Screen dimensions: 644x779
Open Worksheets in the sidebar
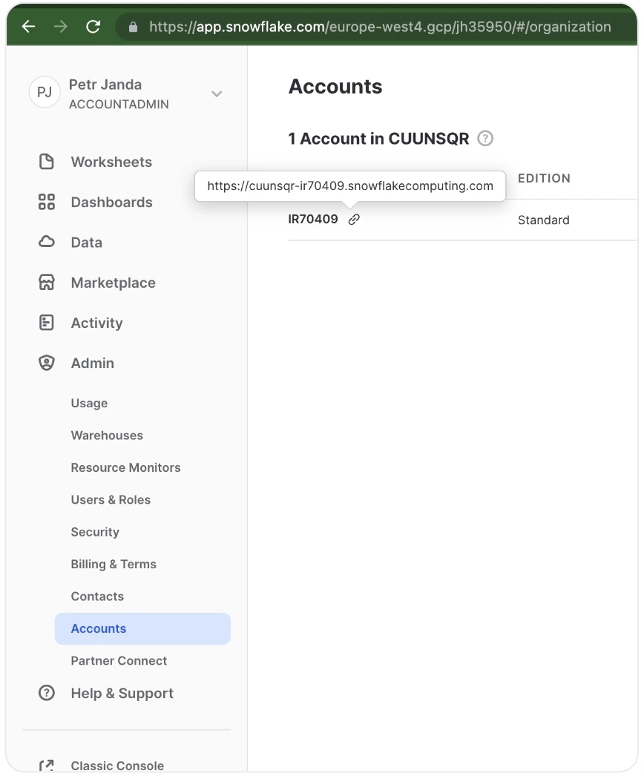pos(111,162)
